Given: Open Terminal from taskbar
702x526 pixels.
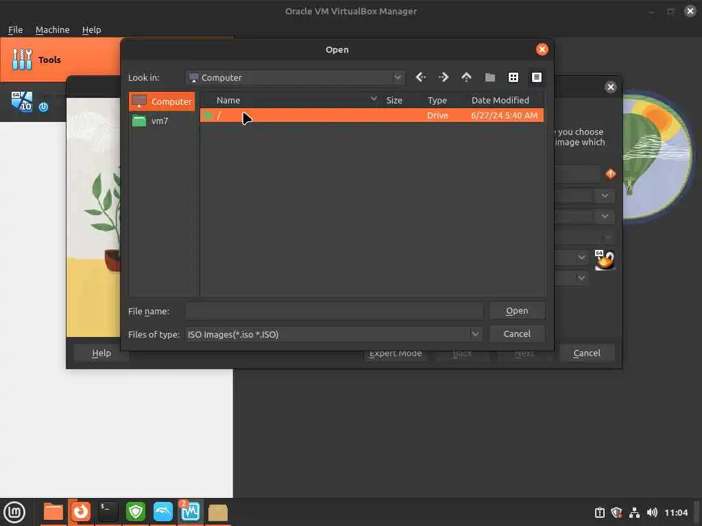Looking at the screenshot, I should point(108,512).
